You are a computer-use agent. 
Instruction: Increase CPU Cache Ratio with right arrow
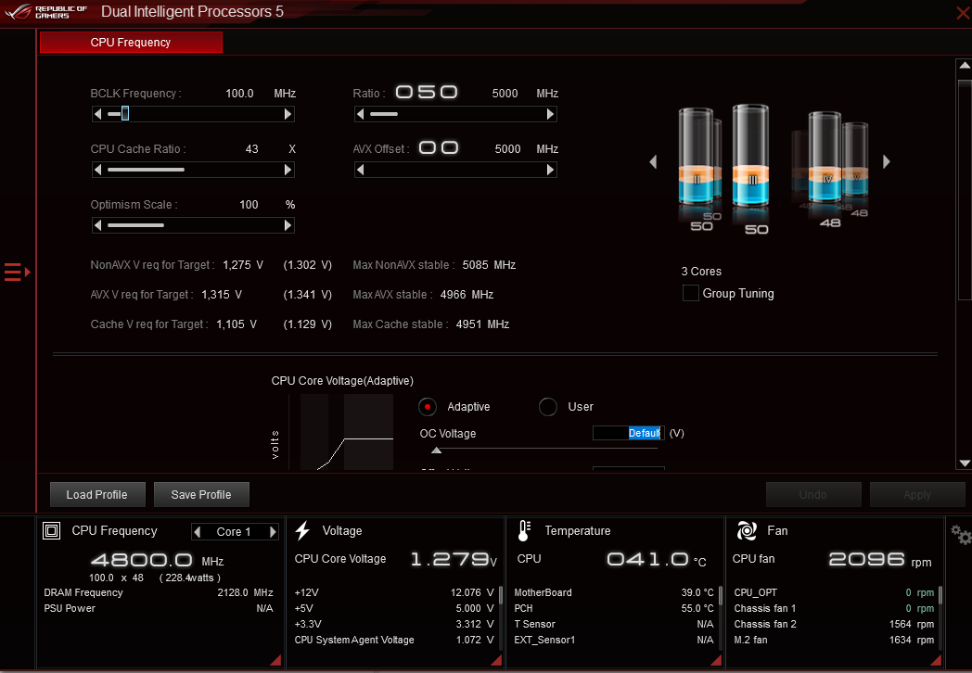288,170
